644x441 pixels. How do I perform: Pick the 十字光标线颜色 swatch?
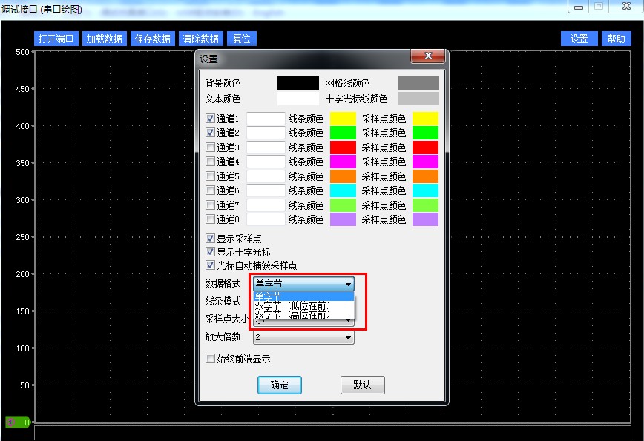pos(418,99)
